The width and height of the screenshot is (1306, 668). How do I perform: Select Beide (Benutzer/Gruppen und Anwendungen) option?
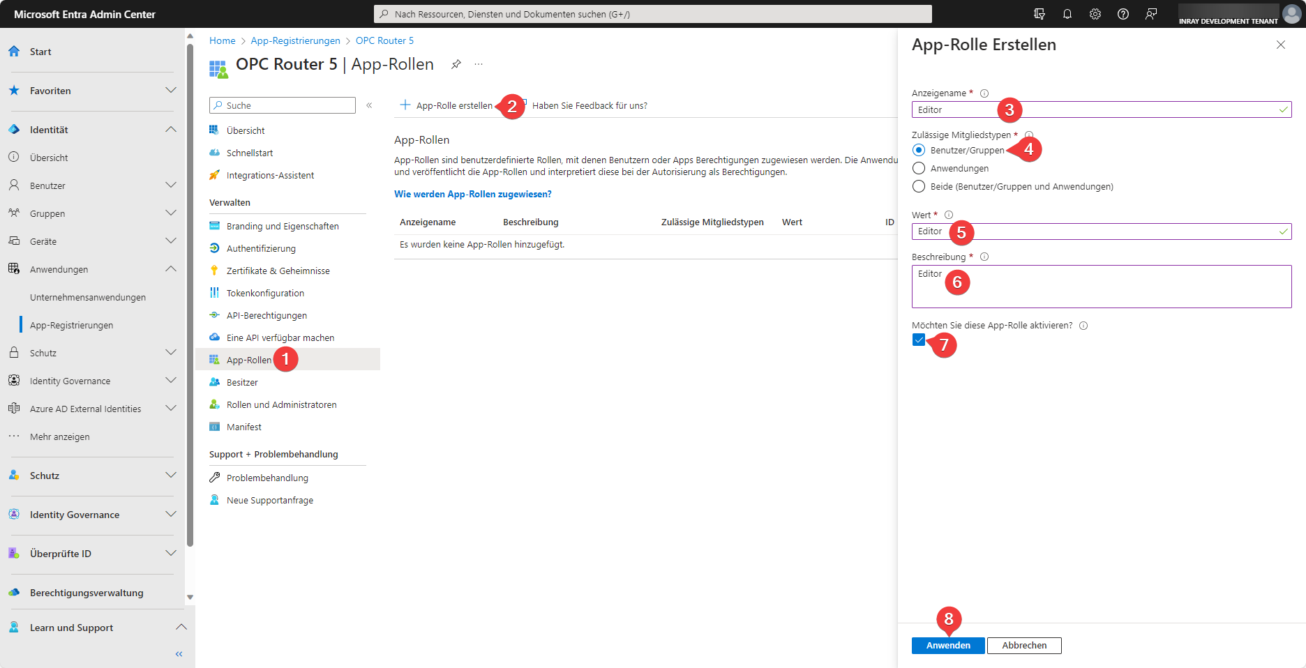(919, 187)
